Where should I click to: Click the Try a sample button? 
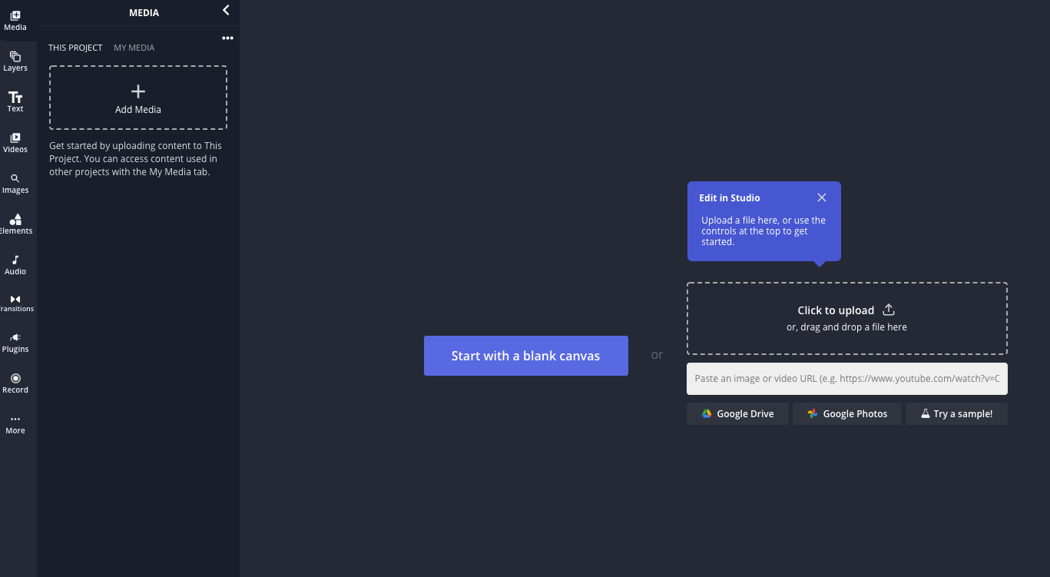click(x=956, y=414)
